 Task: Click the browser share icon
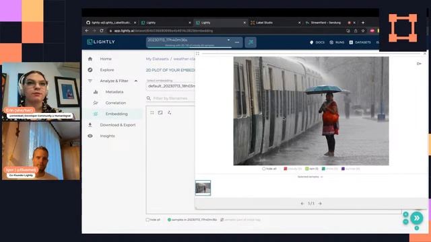coord(356,31)
